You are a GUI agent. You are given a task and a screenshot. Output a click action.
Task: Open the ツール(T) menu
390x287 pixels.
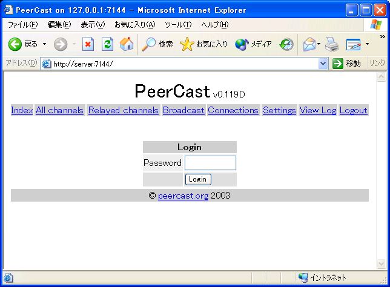tap(177, 25)
